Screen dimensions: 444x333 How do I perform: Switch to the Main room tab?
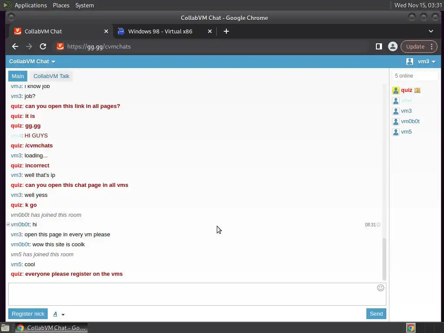17,76
